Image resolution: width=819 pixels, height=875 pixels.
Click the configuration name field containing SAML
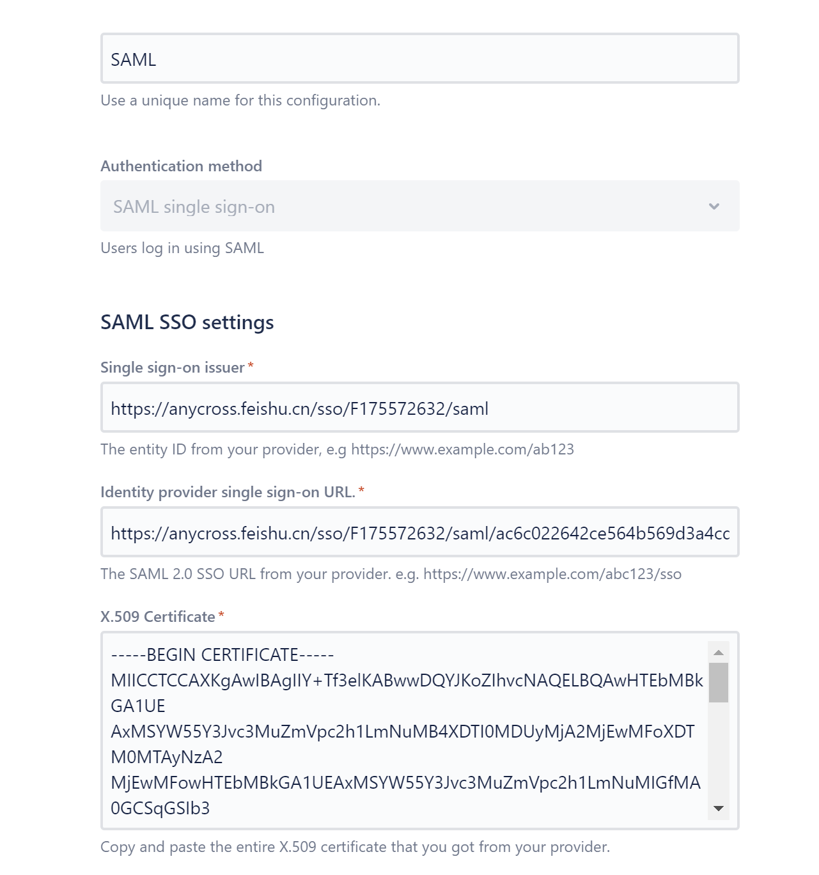click(x=419, y=59)
